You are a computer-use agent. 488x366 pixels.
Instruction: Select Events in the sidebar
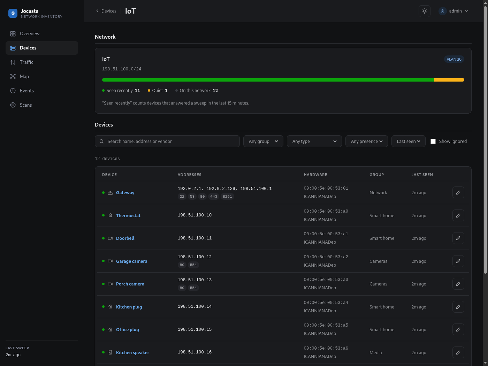pos(42,91)
